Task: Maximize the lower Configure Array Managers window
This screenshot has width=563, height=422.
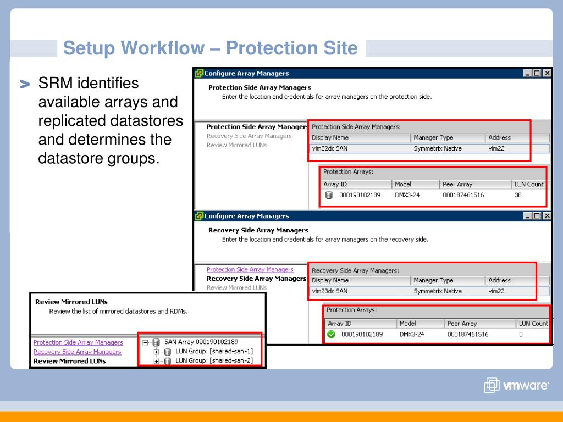Action: (x=537, y=216)
